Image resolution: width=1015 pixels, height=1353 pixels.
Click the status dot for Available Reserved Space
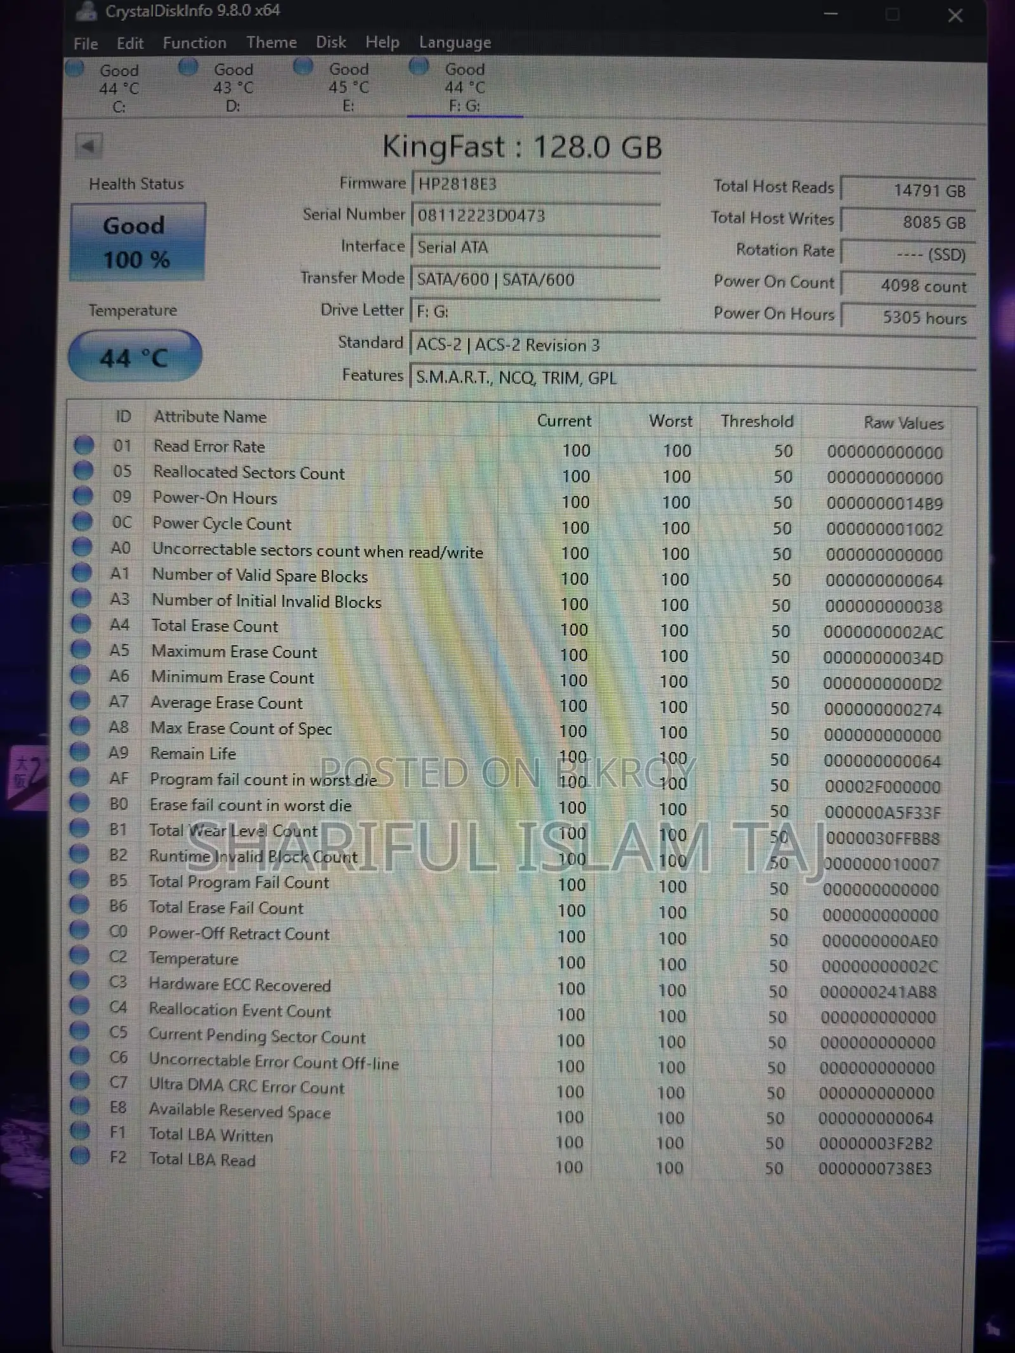coord(79,1106)
